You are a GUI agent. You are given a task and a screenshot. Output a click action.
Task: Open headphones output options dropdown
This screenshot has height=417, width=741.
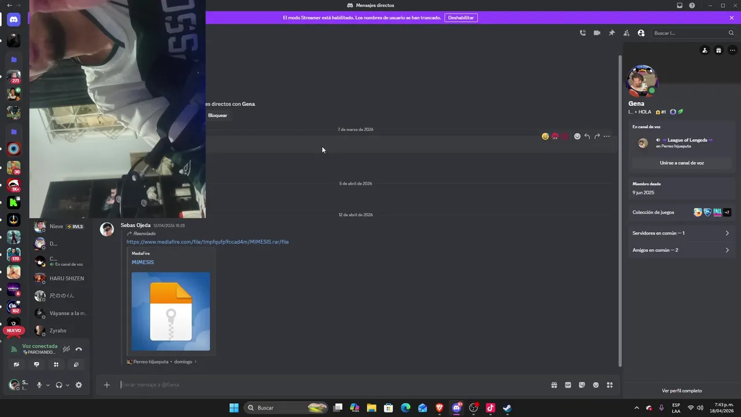68,385
